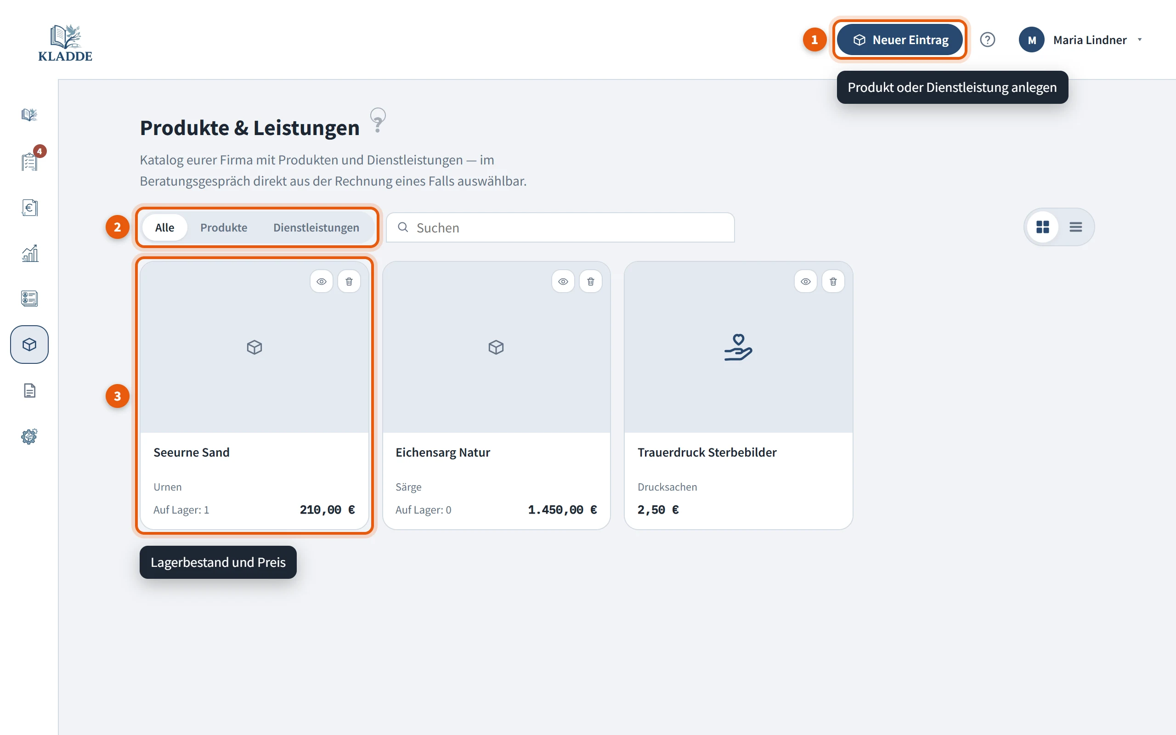Click the Neuer Eintrag button
The width and height of the screenshot is (1176, 735).
point(900,40)
